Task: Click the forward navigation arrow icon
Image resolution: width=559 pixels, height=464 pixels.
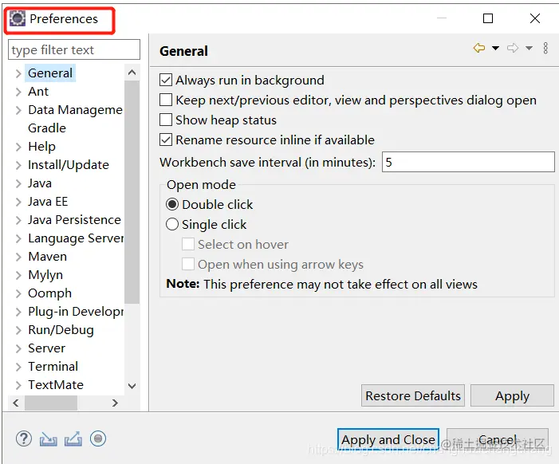Action: (513, 48)
